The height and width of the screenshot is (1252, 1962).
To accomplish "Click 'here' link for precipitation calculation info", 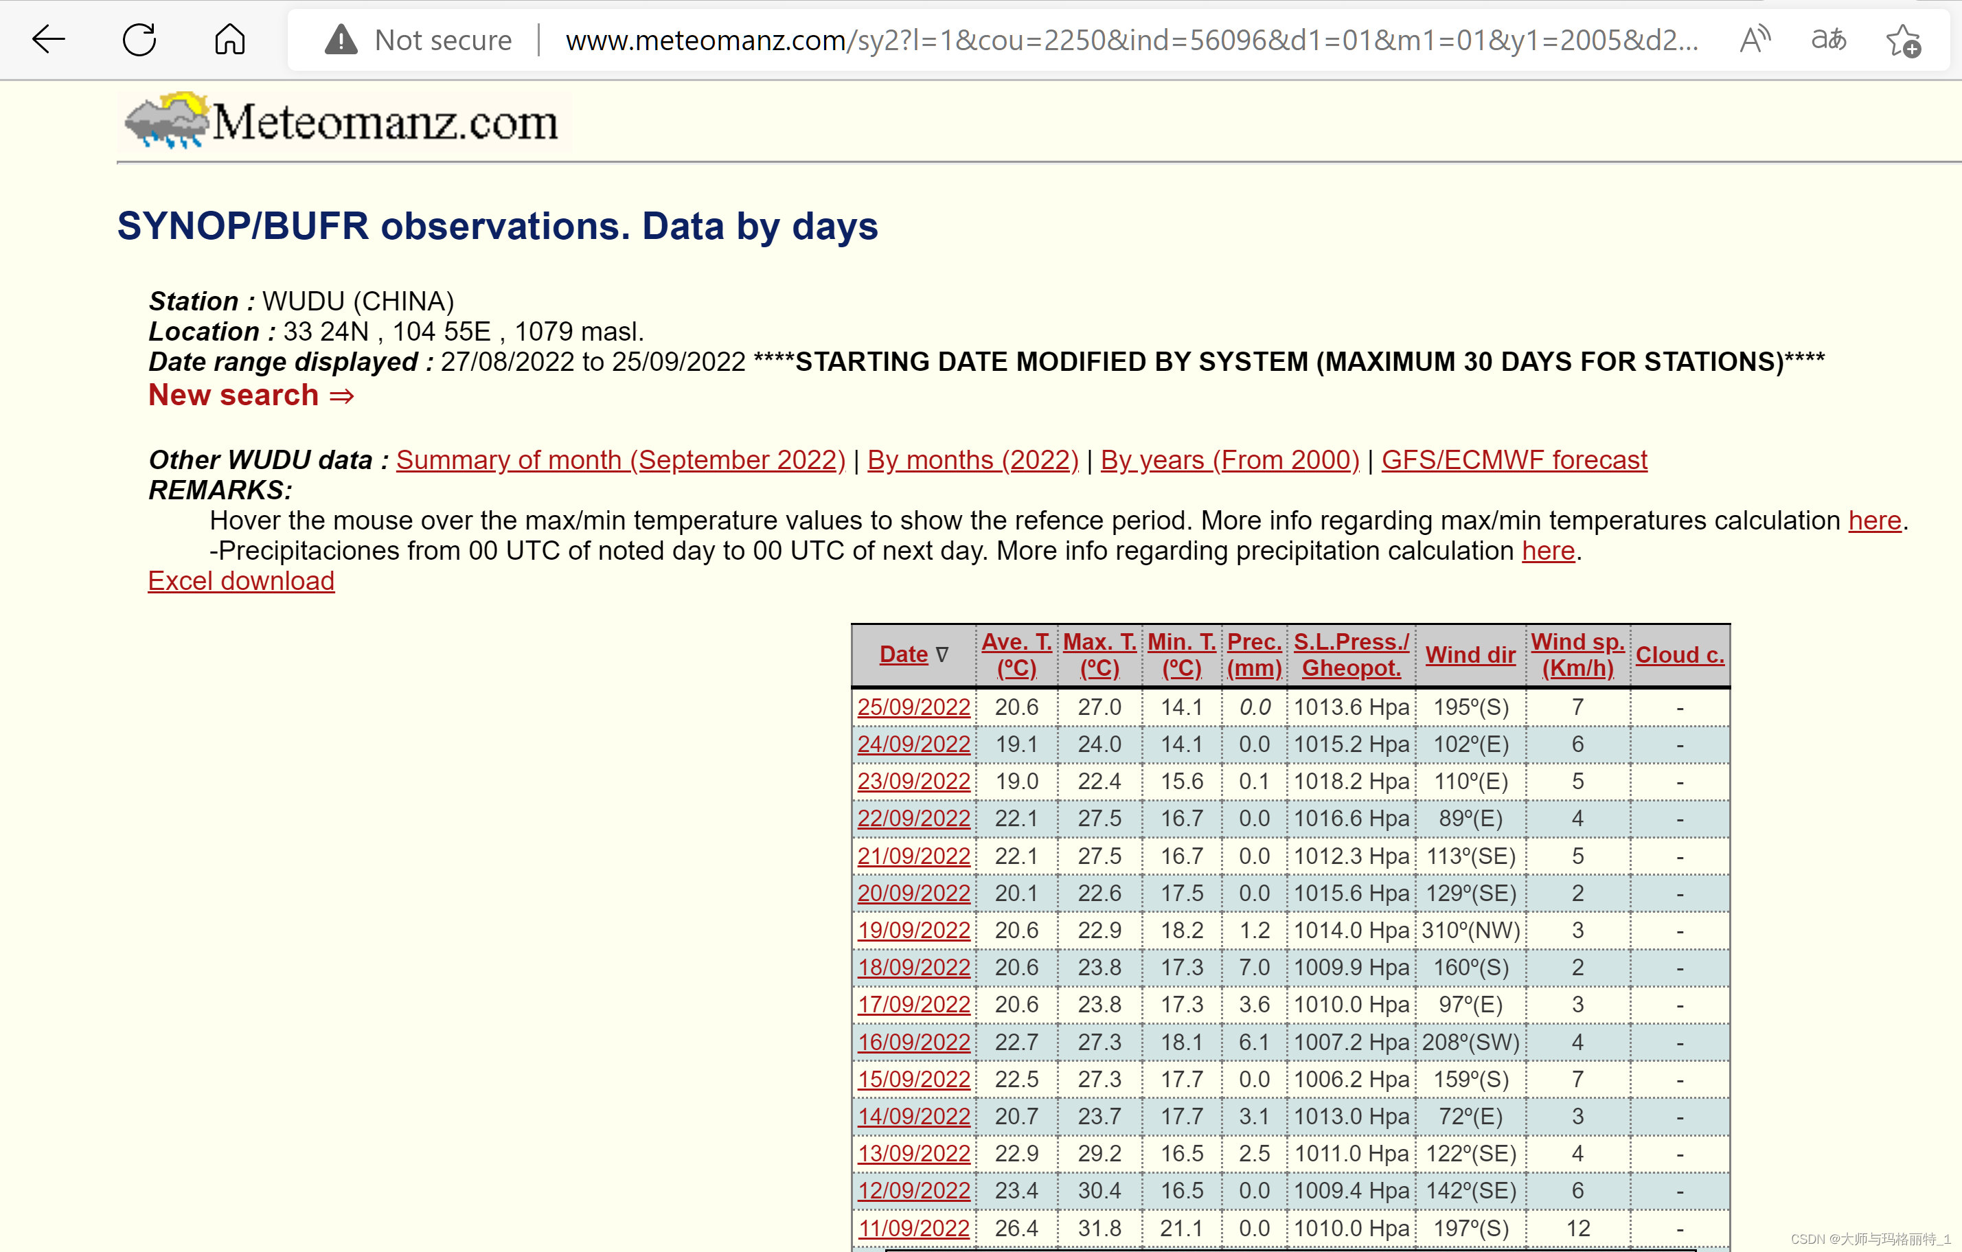I will point(1548,551).
